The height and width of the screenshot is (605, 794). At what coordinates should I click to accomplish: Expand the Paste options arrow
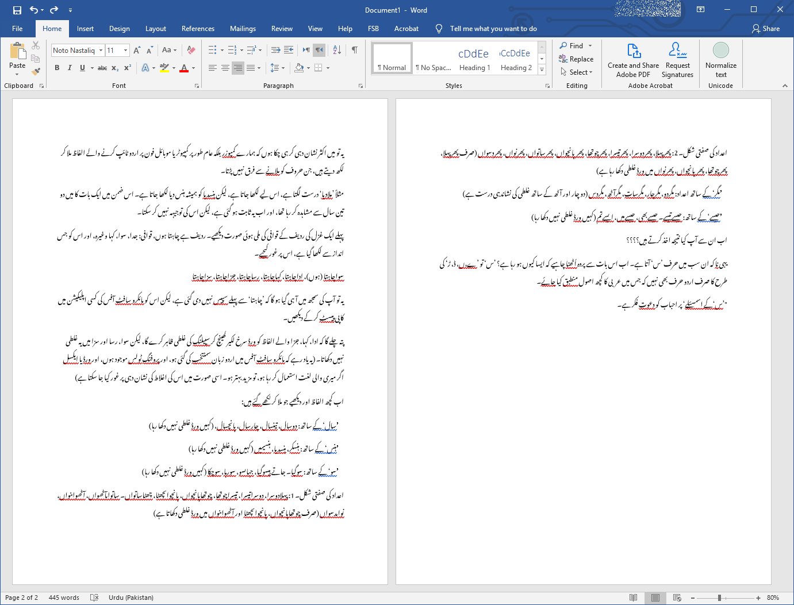click(17, 74)
